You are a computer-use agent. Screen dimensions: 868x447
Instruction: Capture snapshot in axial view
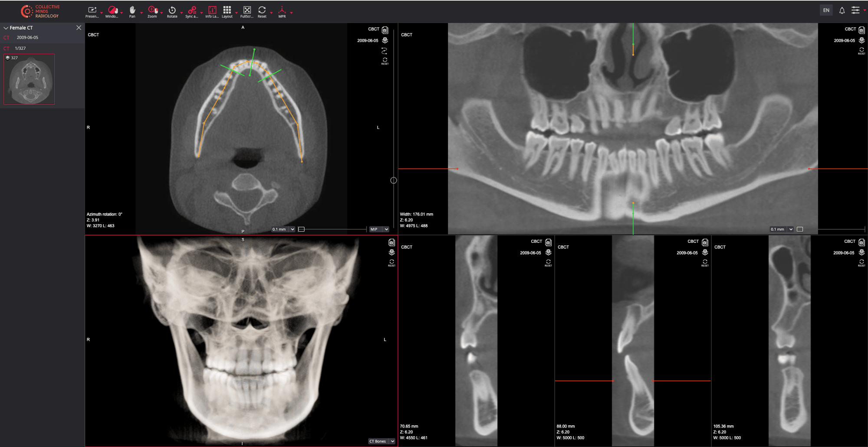385,30
